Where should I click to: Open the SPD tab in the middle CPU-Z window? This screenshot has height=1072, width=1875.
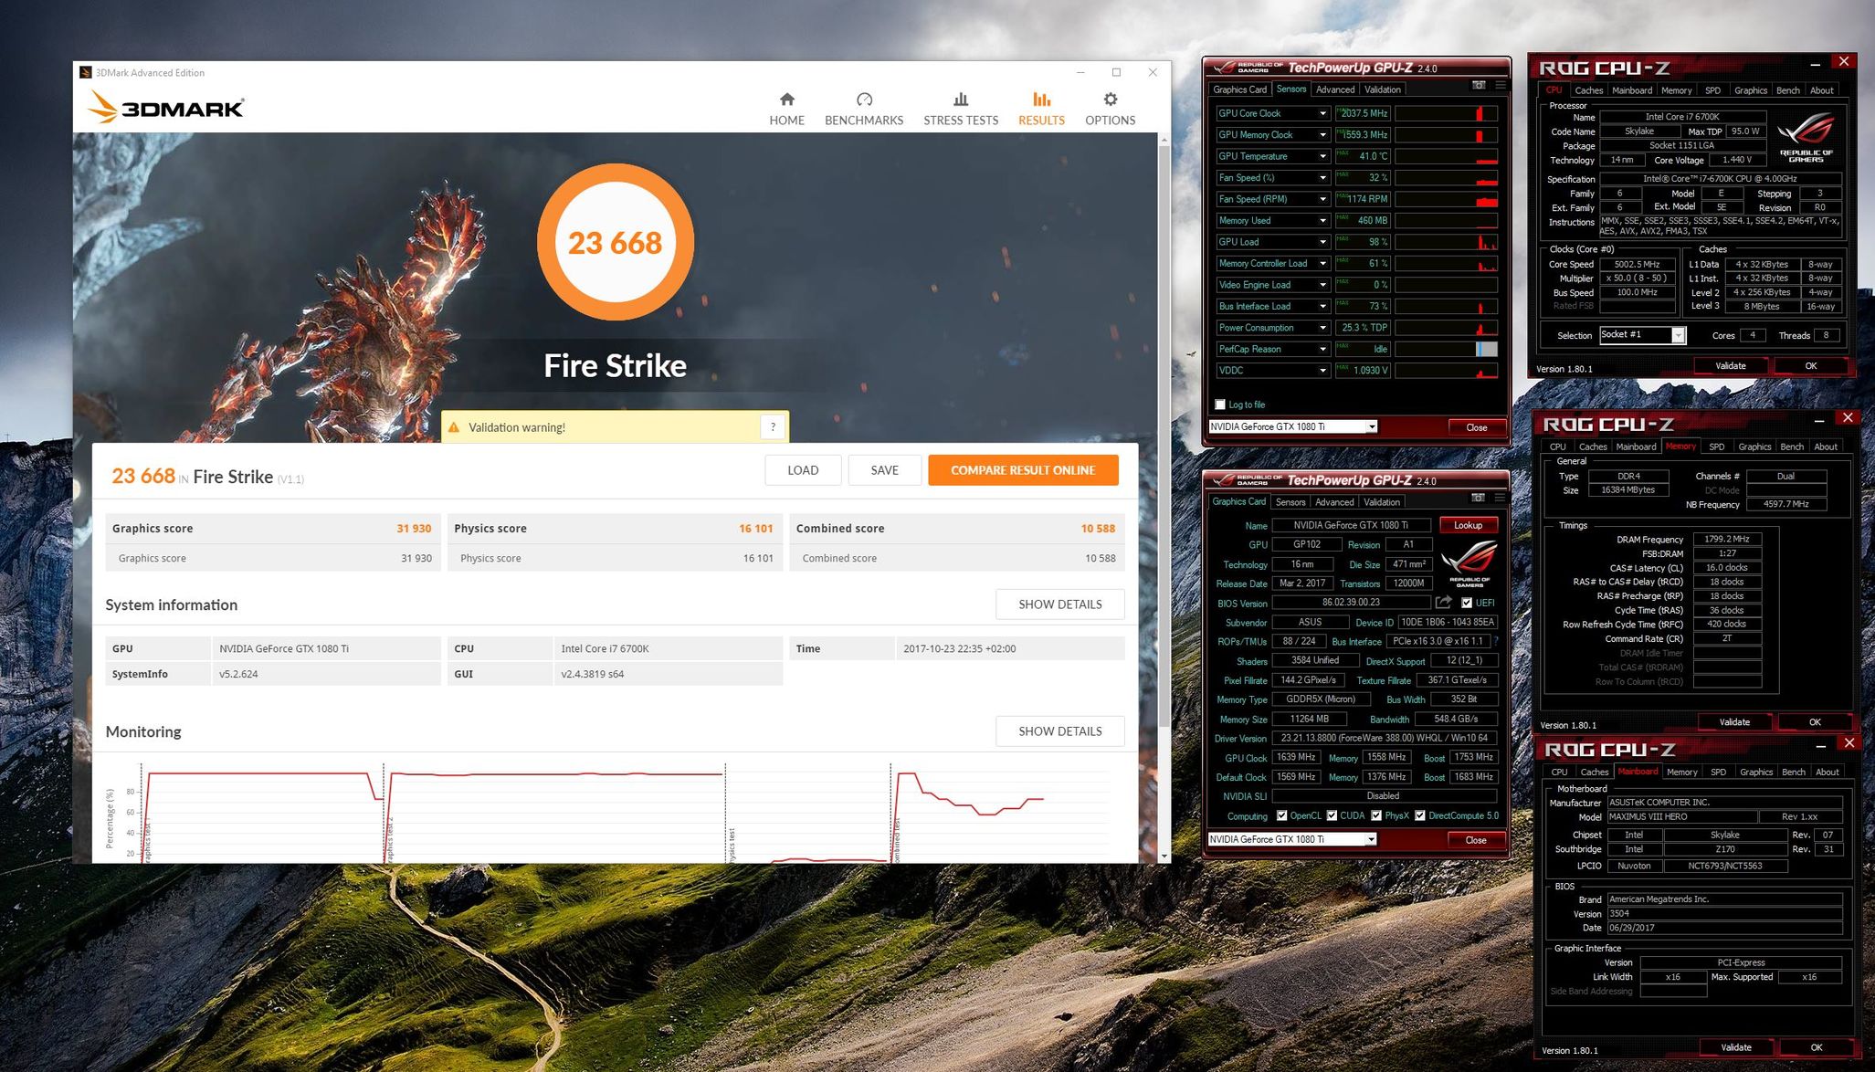1716,447
